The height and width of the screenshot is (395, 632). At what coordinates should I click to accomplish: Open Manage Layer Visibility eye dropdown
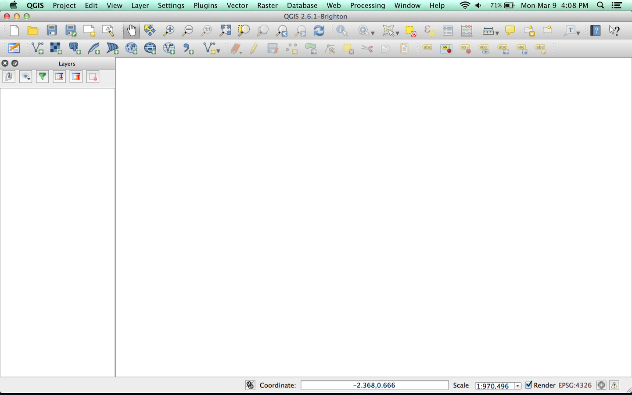[26, 77]
